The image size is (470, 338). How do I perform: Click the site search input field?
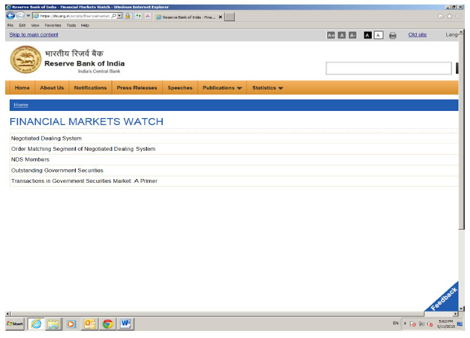[x=389, y=68]
